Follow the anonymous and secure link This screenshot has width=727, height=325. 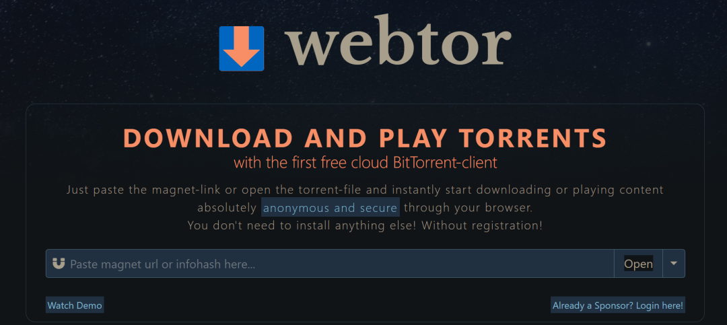coord(330,208)
